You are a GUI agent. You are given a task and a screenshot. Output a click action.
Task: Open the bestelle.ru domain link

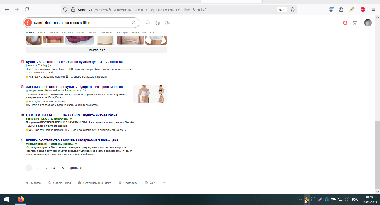coord(32,119)
